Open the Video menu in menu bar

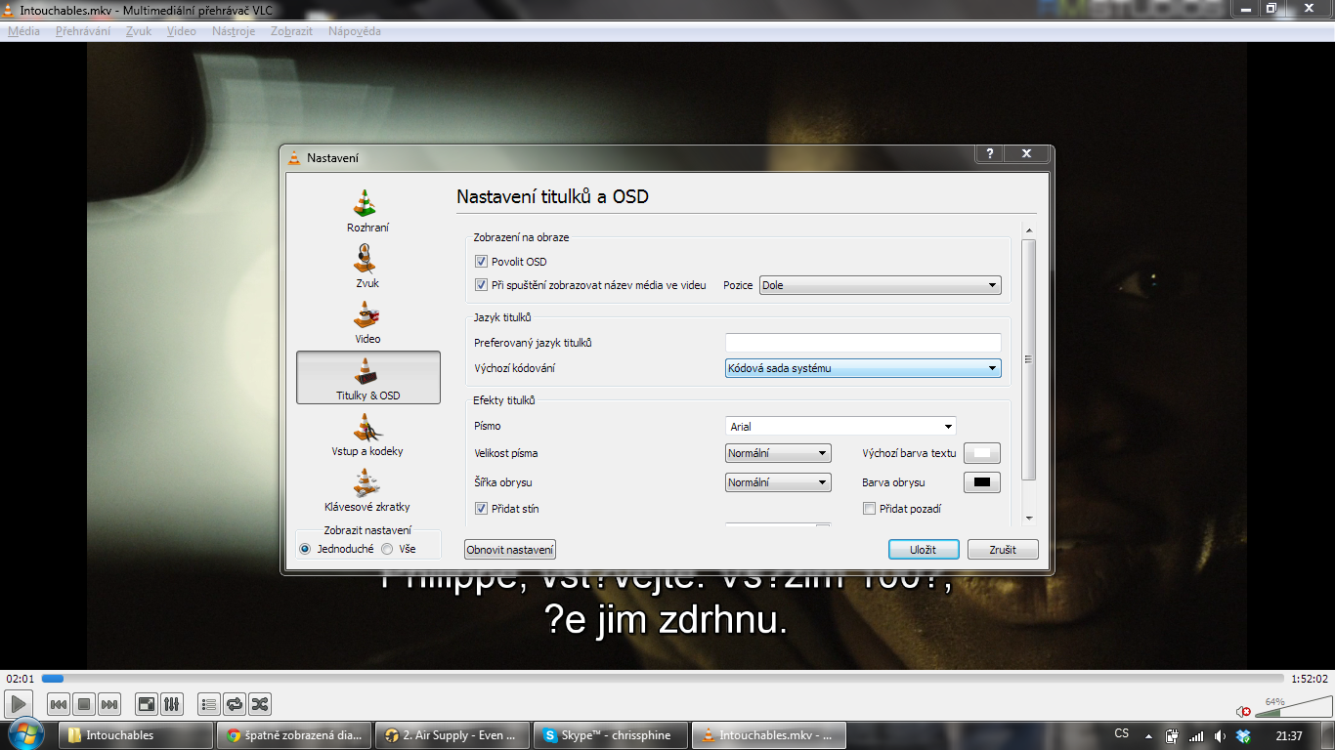pyautogui.click(x=182, y=31)
